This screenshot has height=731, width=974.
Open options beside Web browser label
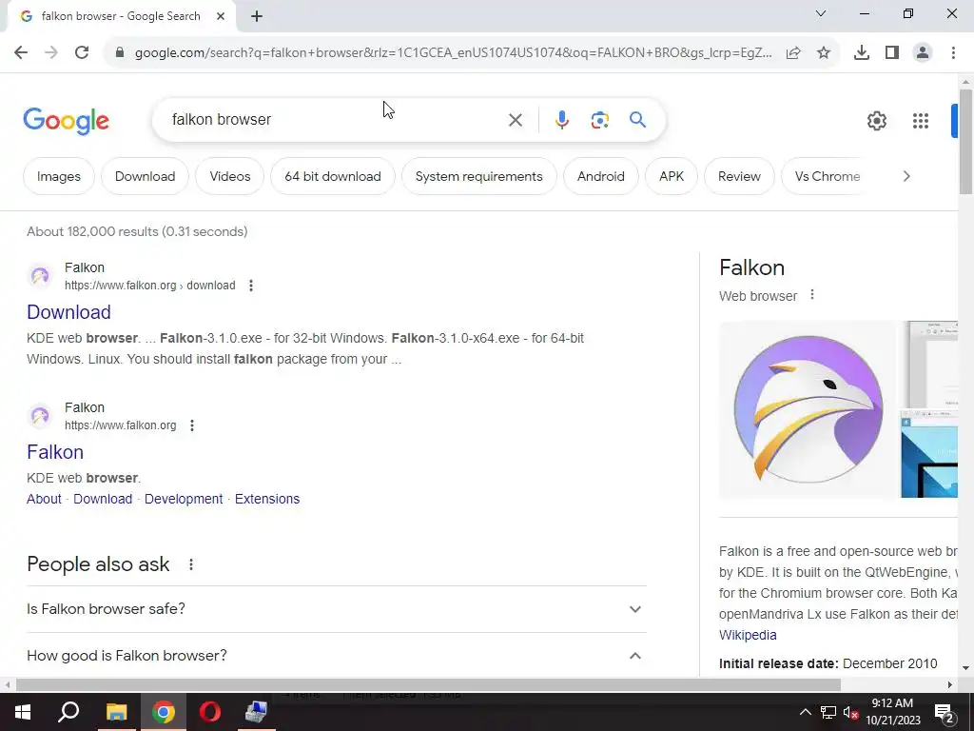tap(812, 295)
